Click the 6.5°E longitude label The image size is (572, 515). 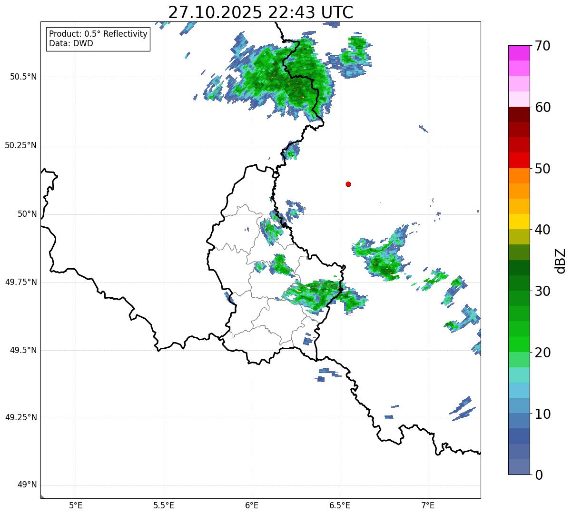coord(340,505)
